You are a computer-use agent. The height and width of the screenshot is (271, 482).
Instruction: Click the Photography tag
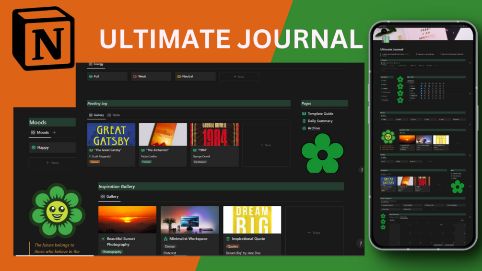pyautogui.click(x=112, y=252)
